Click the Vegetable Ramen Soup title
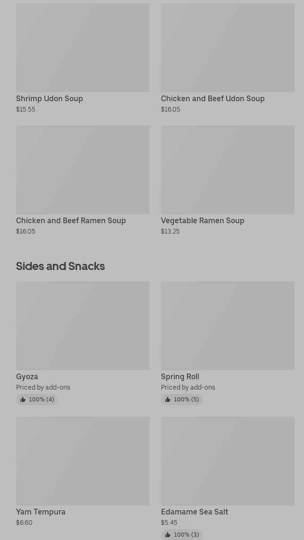Viewport: 304px width, 540px height. click(x=203, y=220)
